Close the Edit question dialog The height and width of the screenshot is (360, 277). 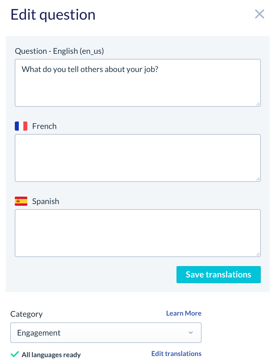260,14
